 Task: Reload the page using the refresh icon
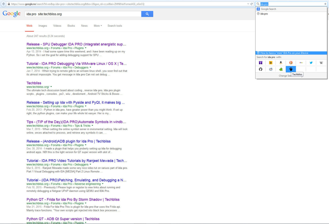251,4
